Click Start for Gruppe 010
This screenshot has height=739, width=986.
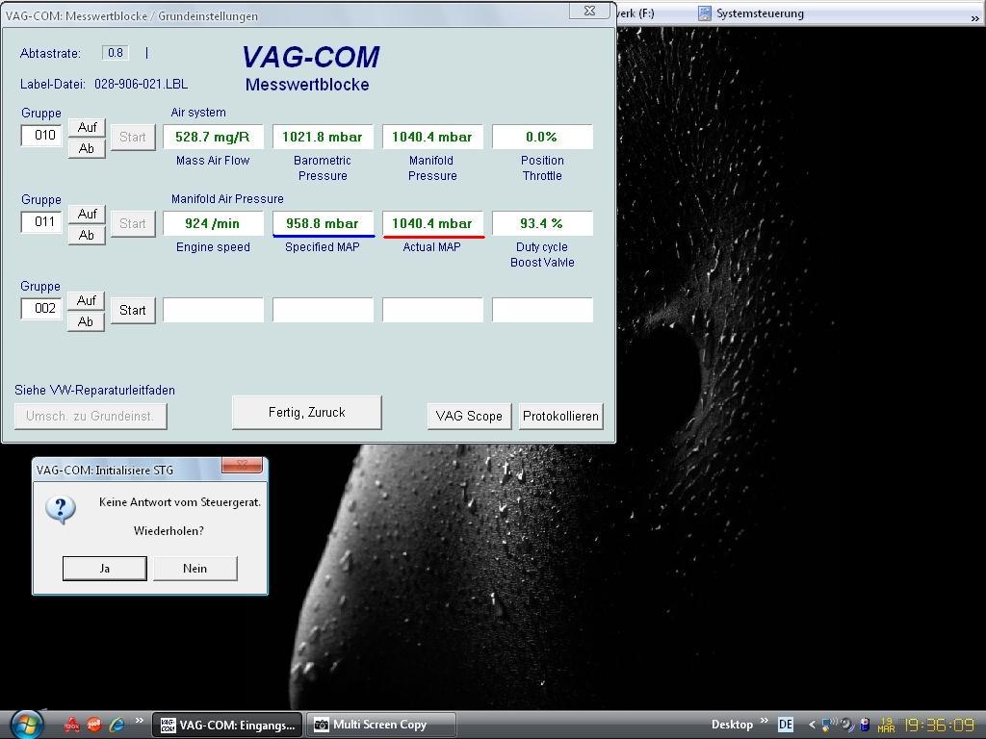(x=133, y=137)
